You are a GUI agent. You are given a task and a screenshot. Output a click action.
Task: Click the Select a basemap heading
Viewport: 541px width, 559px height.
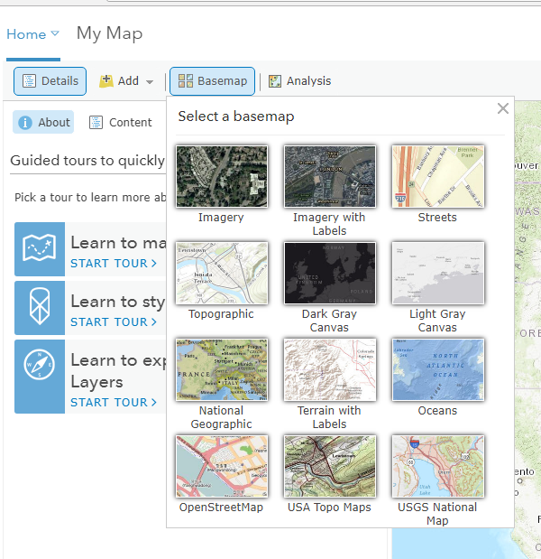[236, 116]
